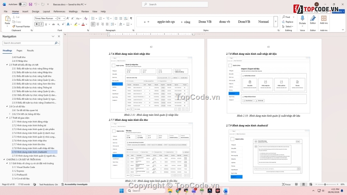Click the Save icon in title bar

31,4
